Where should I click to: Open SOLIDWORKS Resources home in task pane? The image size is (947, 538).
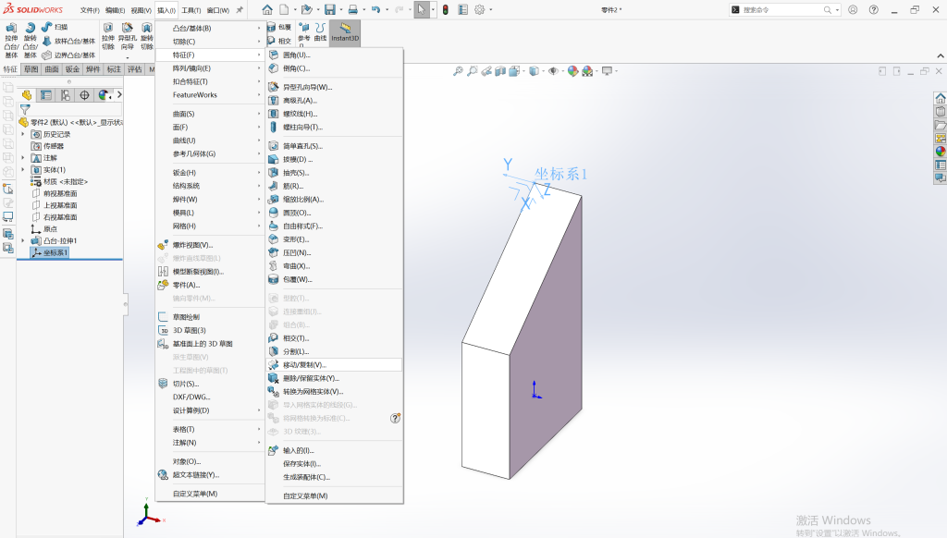(x=940, y=98)
